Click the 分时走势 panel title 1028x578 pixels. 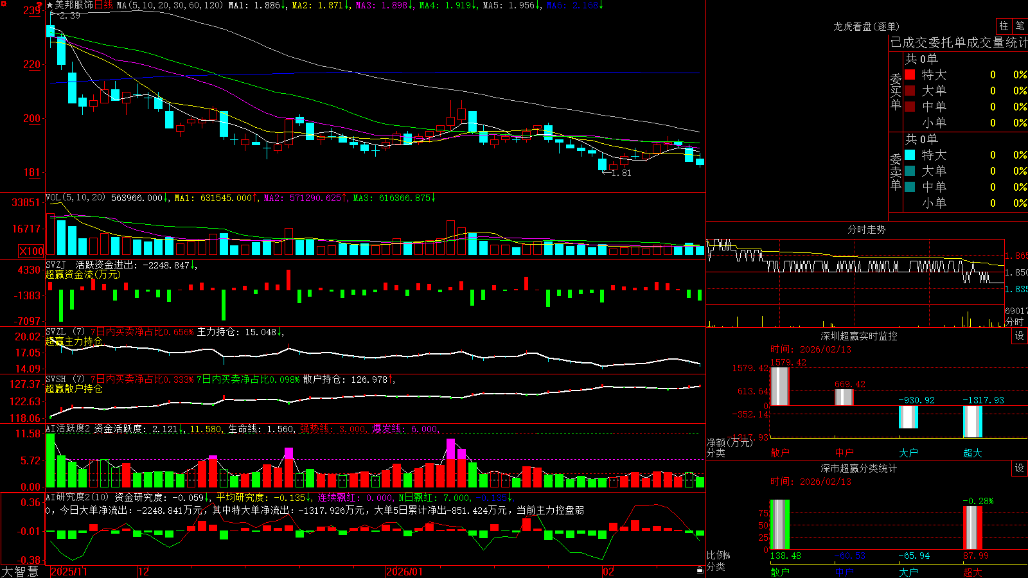click(x=866, y=229)
